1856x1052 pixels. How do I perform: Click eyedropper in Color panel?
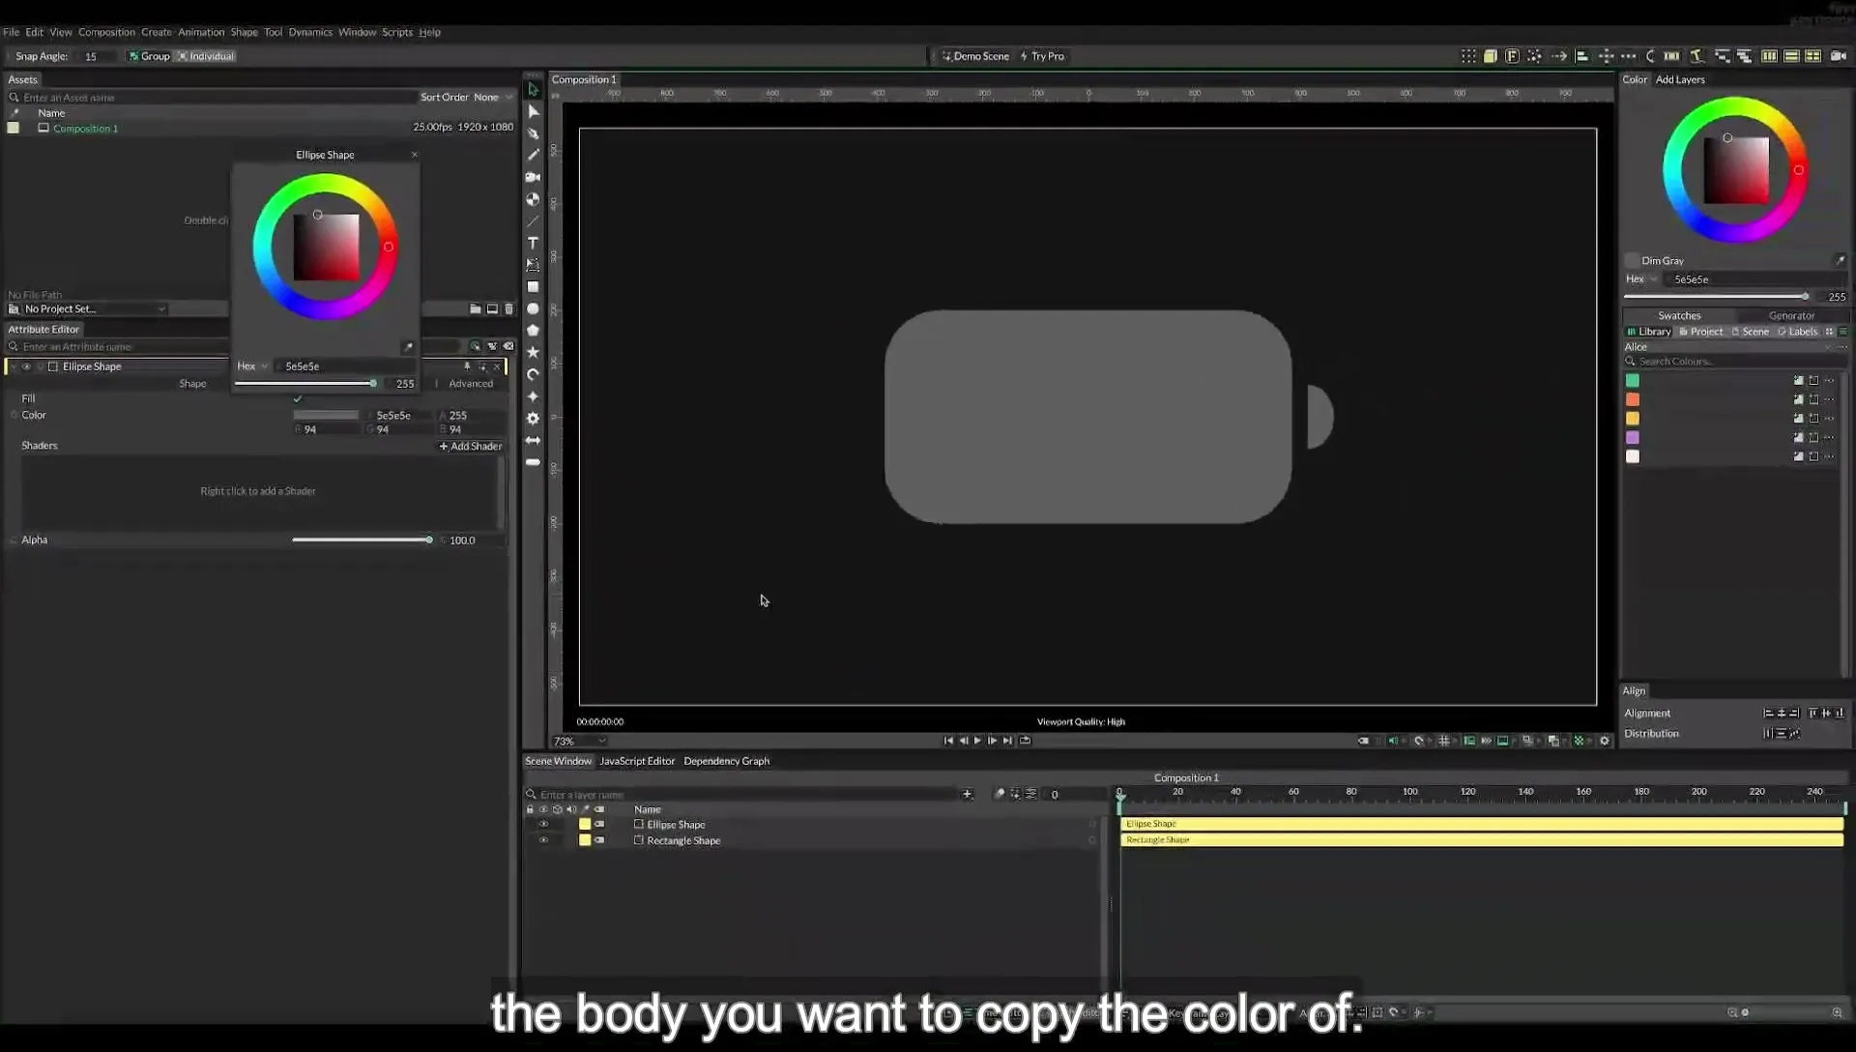click(x=1840, y=260)
